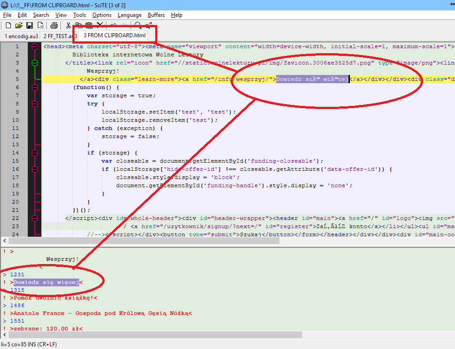Open the Buffers menu
This screenshot has width=455, height=349.
156,15
